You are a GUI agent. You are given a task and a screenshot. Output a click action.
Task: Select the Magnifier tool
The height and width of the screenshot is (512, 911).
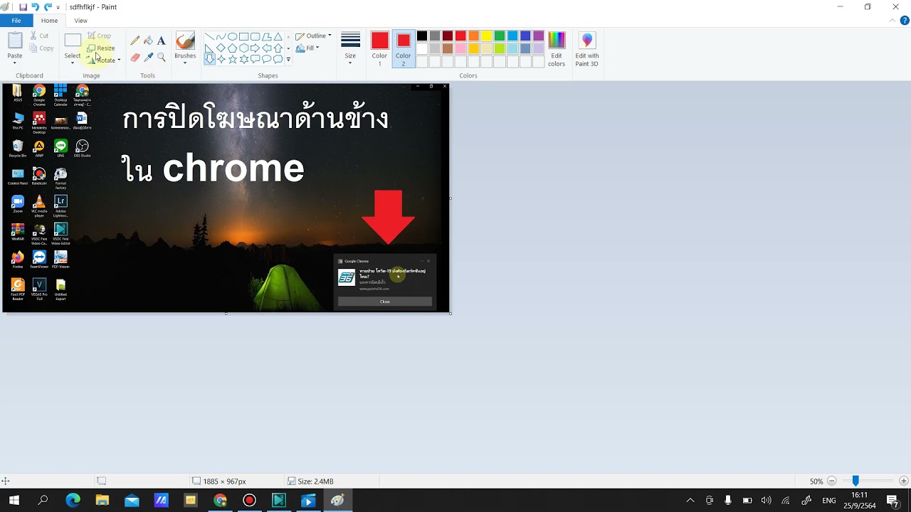point(162,57)
